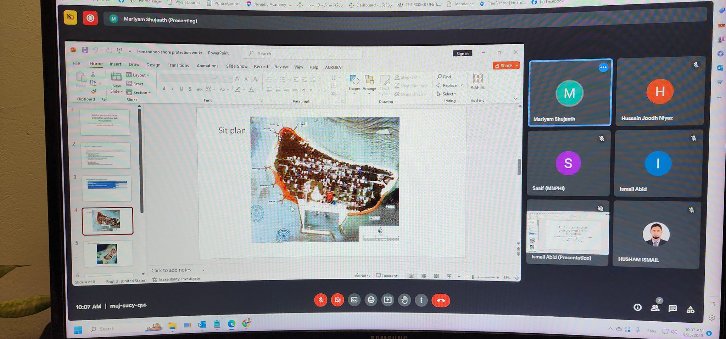Open the Slide Show tab
Image resolution: width=726 pixels, height=339 pixels.
[x=236, y=66]
